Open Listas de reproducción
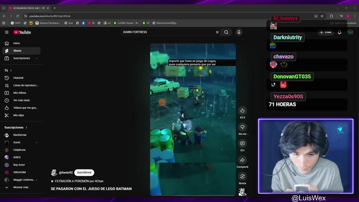 pyautogui.click(x=21, y=85)
